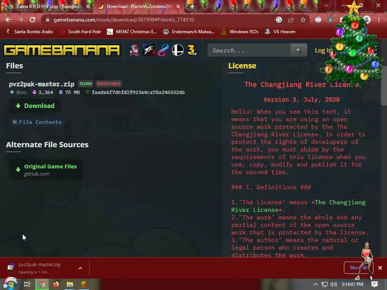Click the share page icon in address bar
The width and height of the screenshot is (387, 290).
(x=291, y=20)
